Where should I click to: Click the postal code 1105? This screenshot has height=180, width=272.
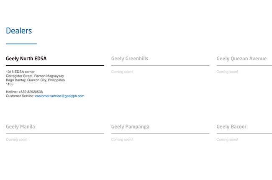[10, 84]
